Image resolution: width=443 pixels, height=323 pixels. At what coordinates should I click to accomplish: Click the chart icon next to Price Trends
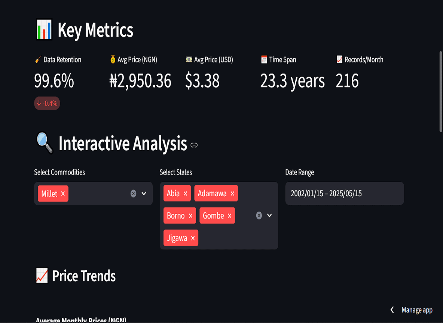(x=42, y=276)
